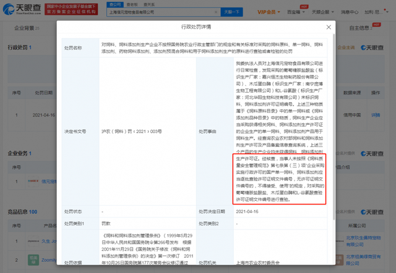Open the Zoomi product link
The height and width of the screenshot is (273, 396).
click(49, 260)
